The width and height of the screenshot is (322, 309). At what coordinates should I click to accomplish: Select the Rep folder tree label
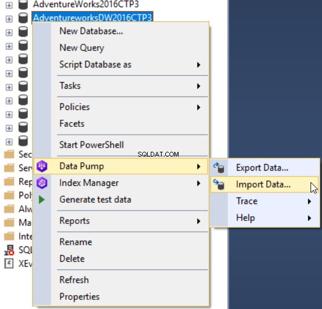[x=25, y=182]
